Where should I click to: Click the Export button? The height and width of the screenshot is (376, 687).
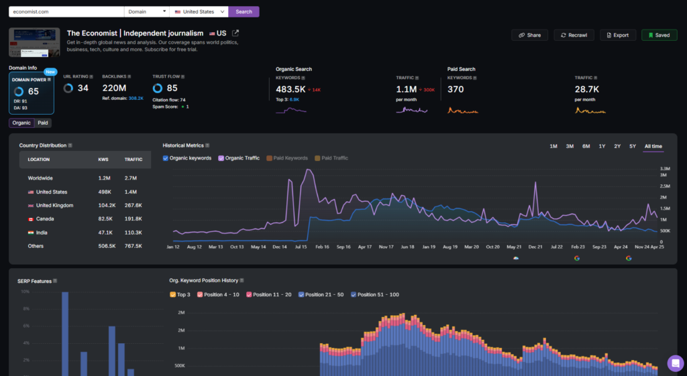618,35
